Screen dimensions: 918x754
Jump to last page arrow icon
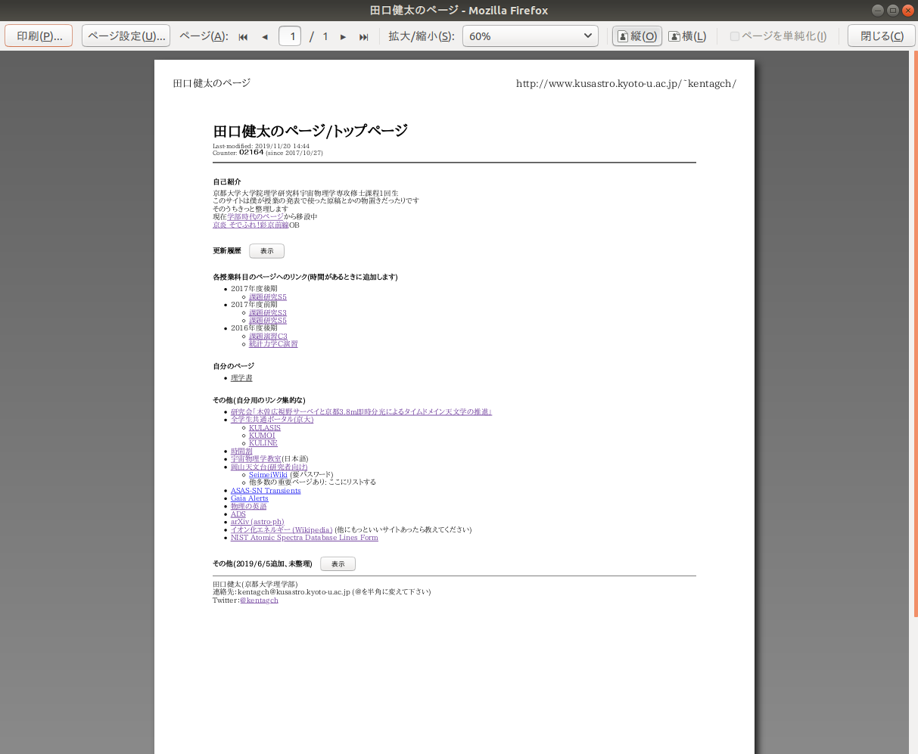click(364, 36)
